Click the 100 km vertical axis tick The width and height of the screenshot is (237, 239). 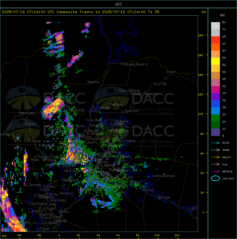tap(201, 114)
